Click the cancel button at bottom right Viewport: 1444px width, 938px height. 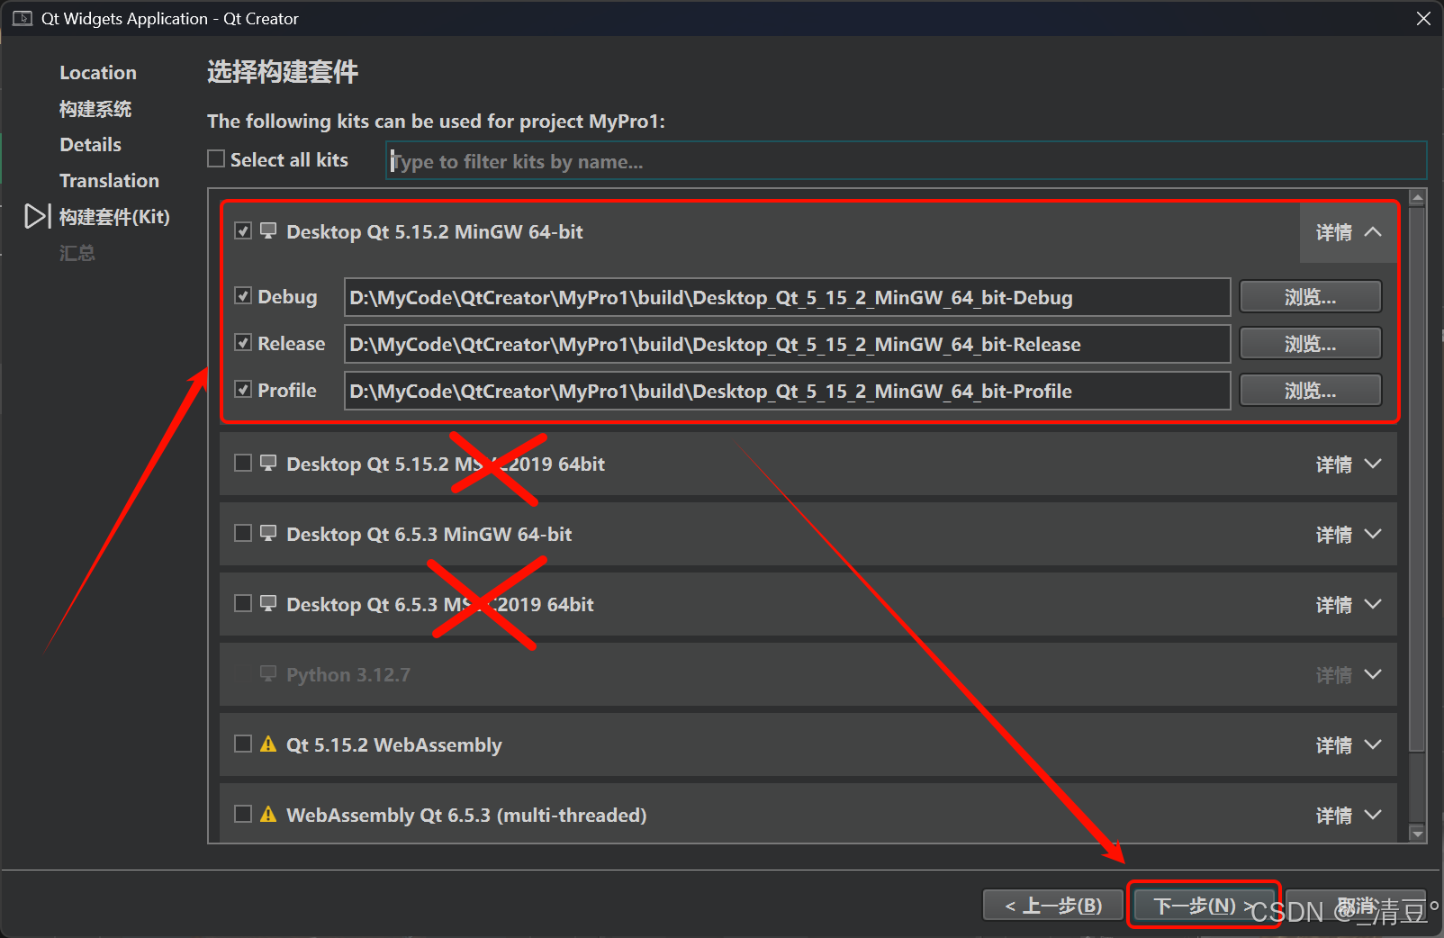[1355, 906]
